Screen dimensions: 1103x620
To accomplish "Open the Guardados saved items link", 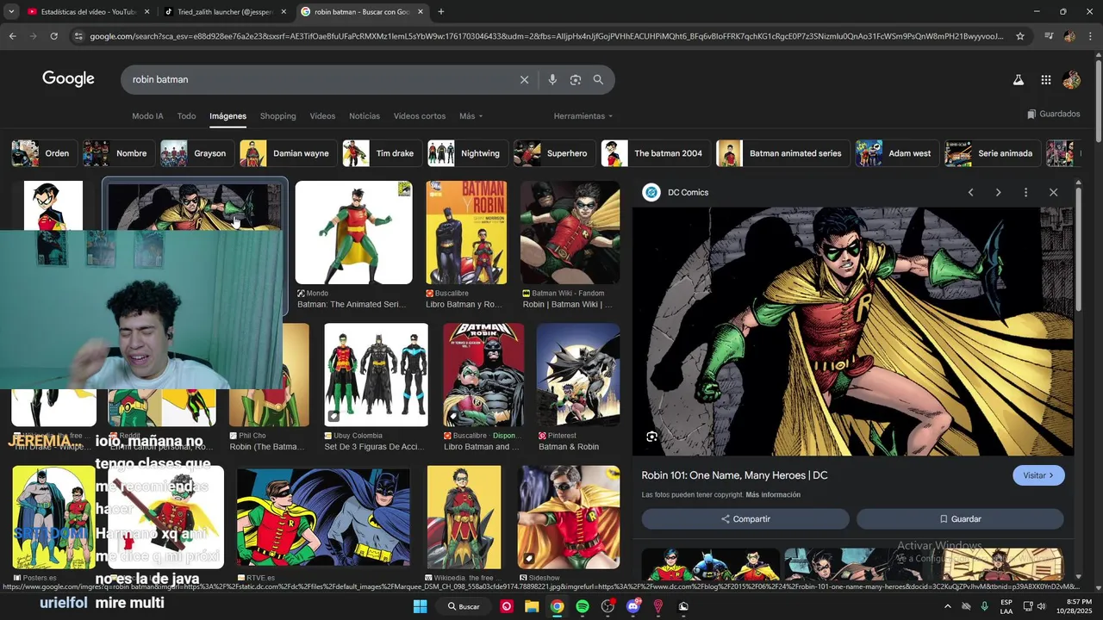I will point(1053,114).
